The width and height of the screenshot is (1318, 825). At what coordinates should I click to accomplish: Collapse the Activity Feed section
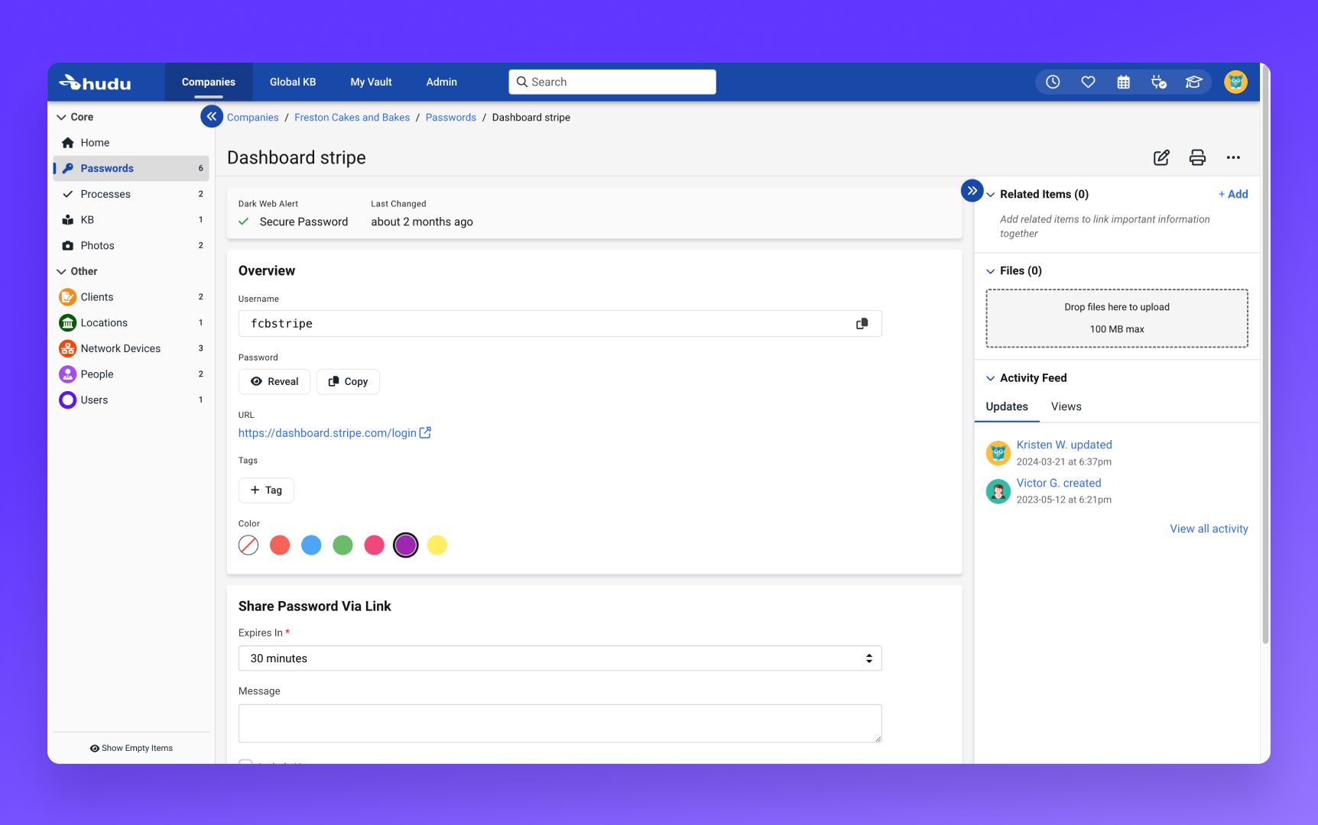(992, 377)
